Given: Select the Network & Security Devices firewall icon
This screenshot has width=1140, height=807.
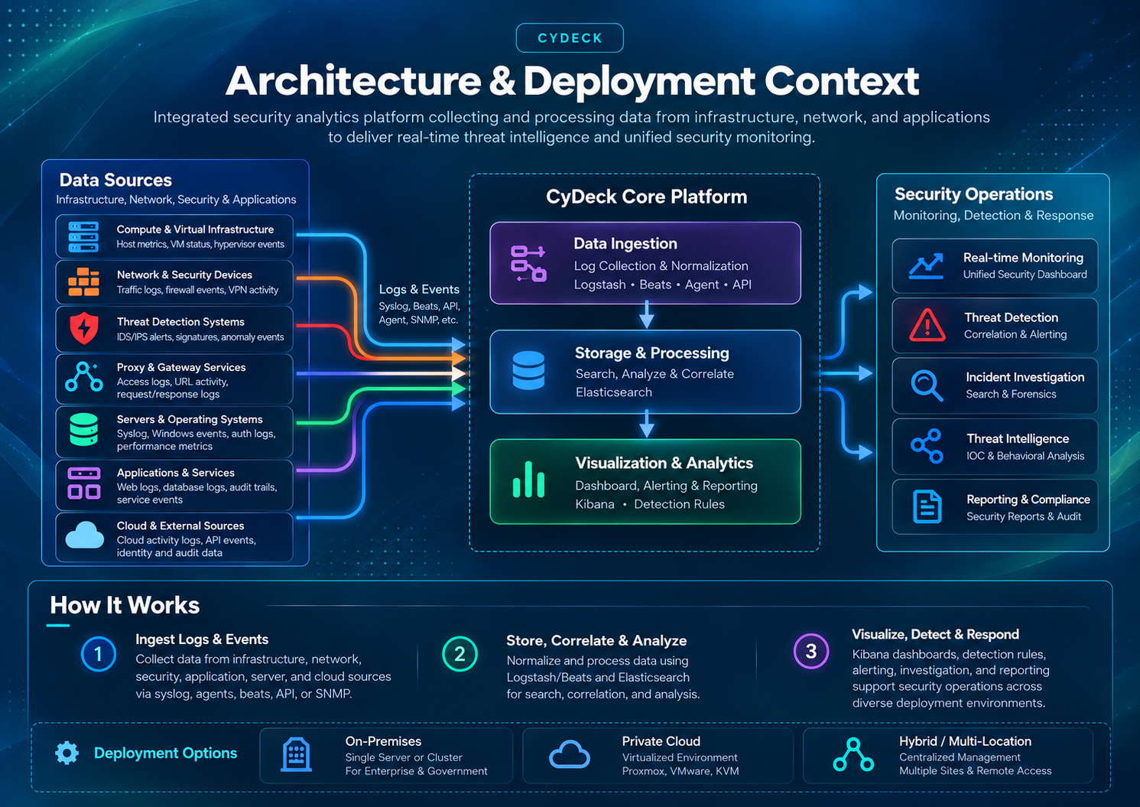Looking at the screenshot, I should 83,282.
